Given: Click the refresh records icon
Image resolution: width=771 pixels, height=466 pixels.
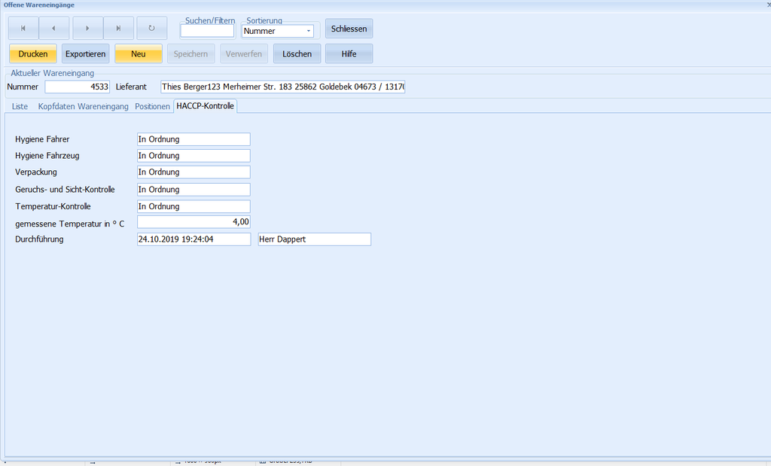Looking at the screenshot, I should (151, 28).
